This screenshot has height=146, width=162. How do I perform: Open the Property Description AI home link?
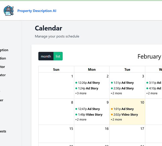[37, 11]
